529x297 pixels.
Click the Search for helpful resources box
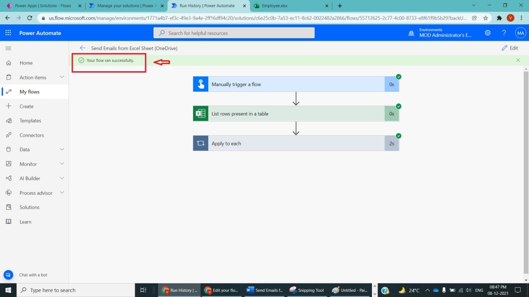[x=234, y=33]
